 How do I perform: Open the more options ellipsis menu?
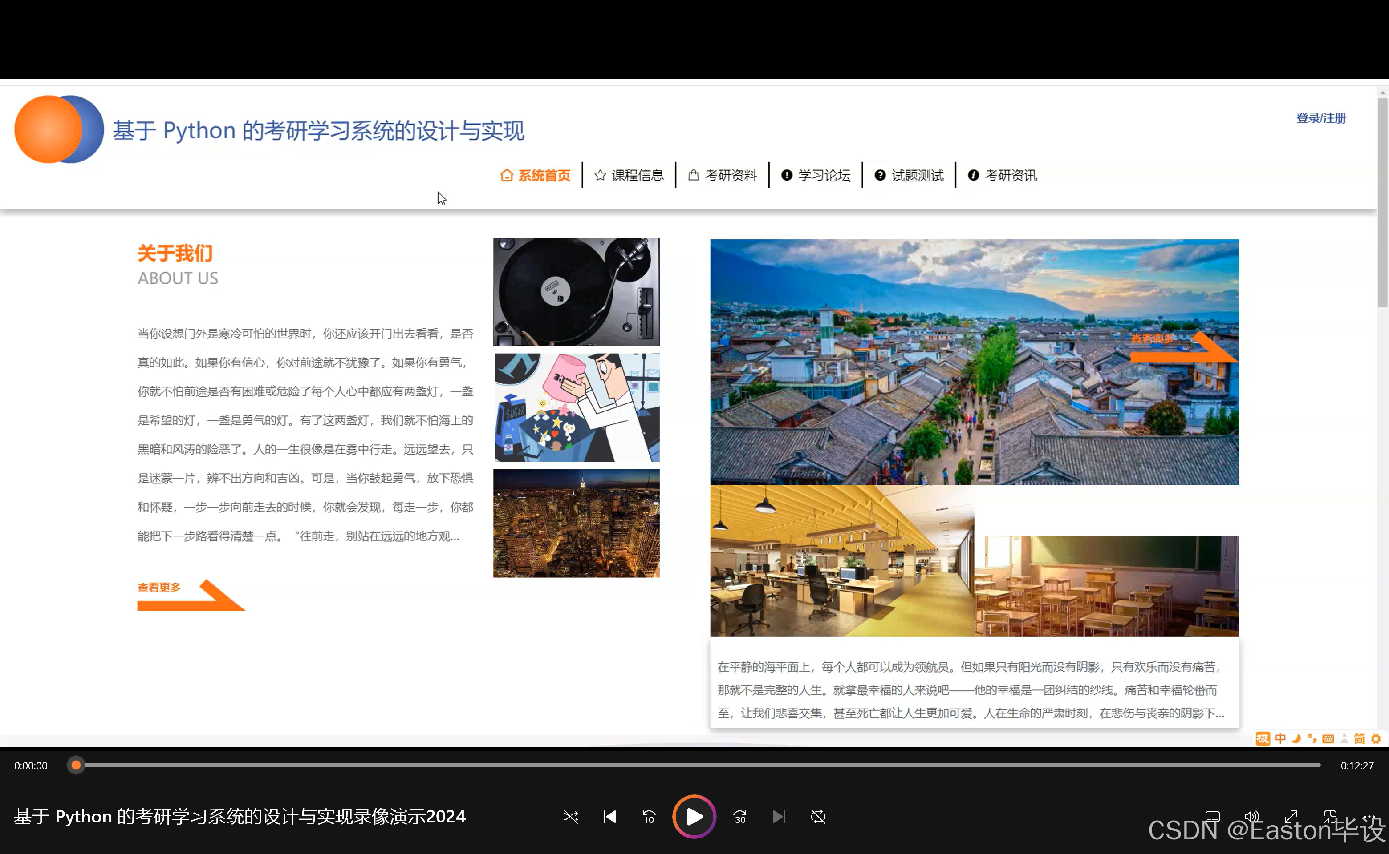(1369, 817)
